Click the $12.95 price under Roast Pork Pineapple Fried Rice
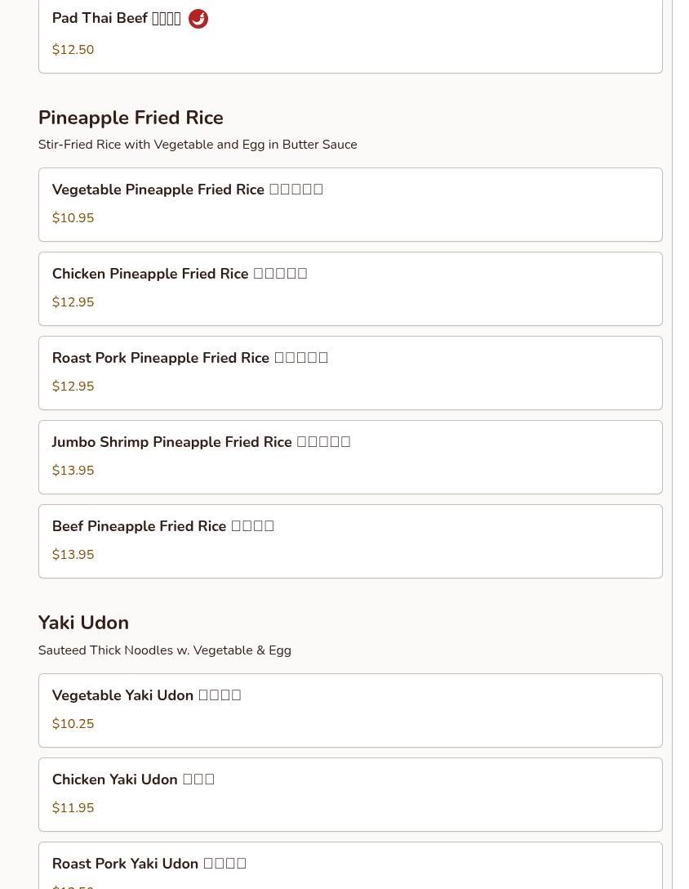Viewport: 689px width, 889px height. click(73, 386)
